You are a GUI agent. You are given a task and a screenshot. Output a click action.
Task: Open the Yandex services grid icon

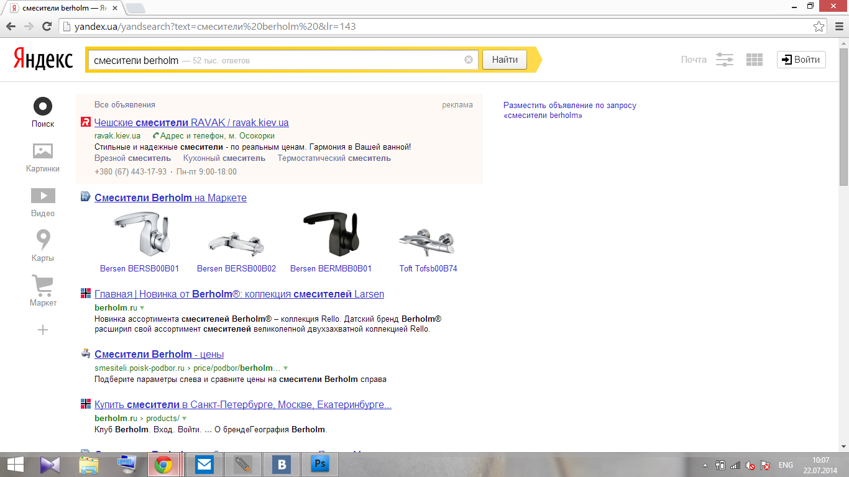click(x=754, y=60)
